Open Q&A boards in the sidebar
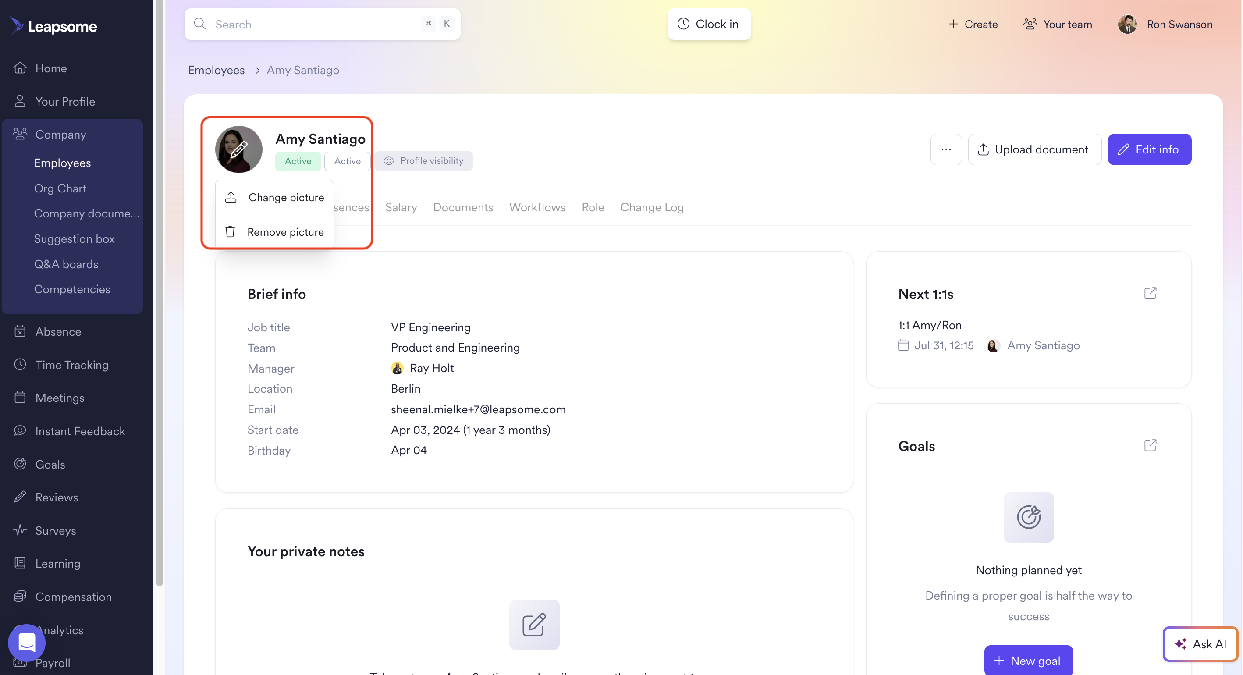The height and width of the screenshot is (675, 1243). [x=66, y=264]
